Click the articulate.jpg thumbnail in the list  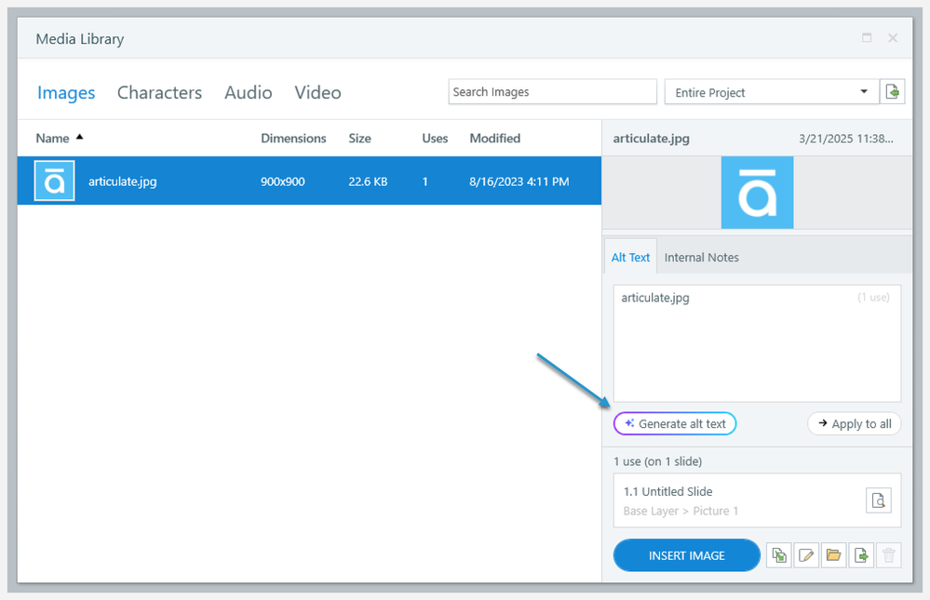coord(54,180)
